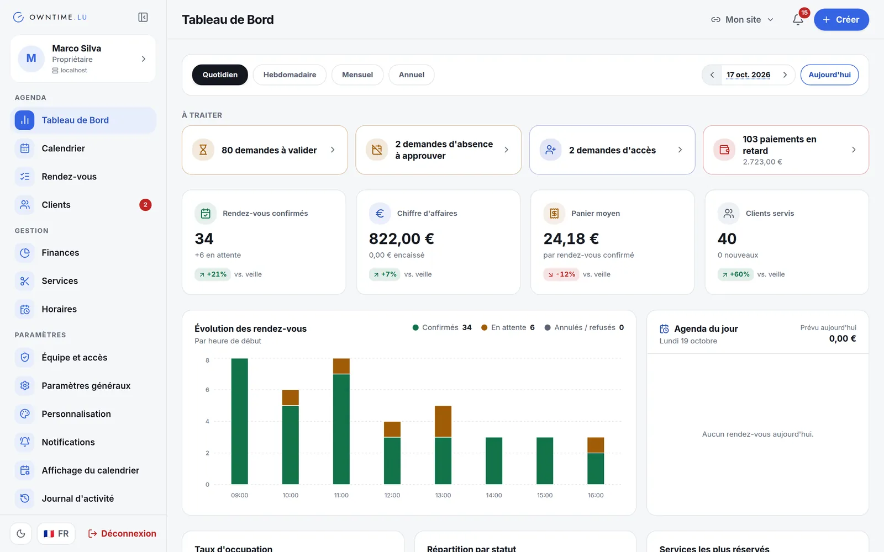Click the Notifications bell icon in sidebar
The width and height of the screenshot is (884, 552).
pos(25,442)
